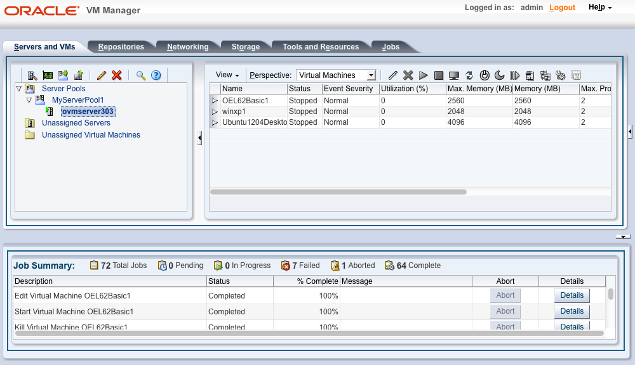Expand the winxp1 row details
This screenshot has width=635, height=365.
click(x=215, y=112)
